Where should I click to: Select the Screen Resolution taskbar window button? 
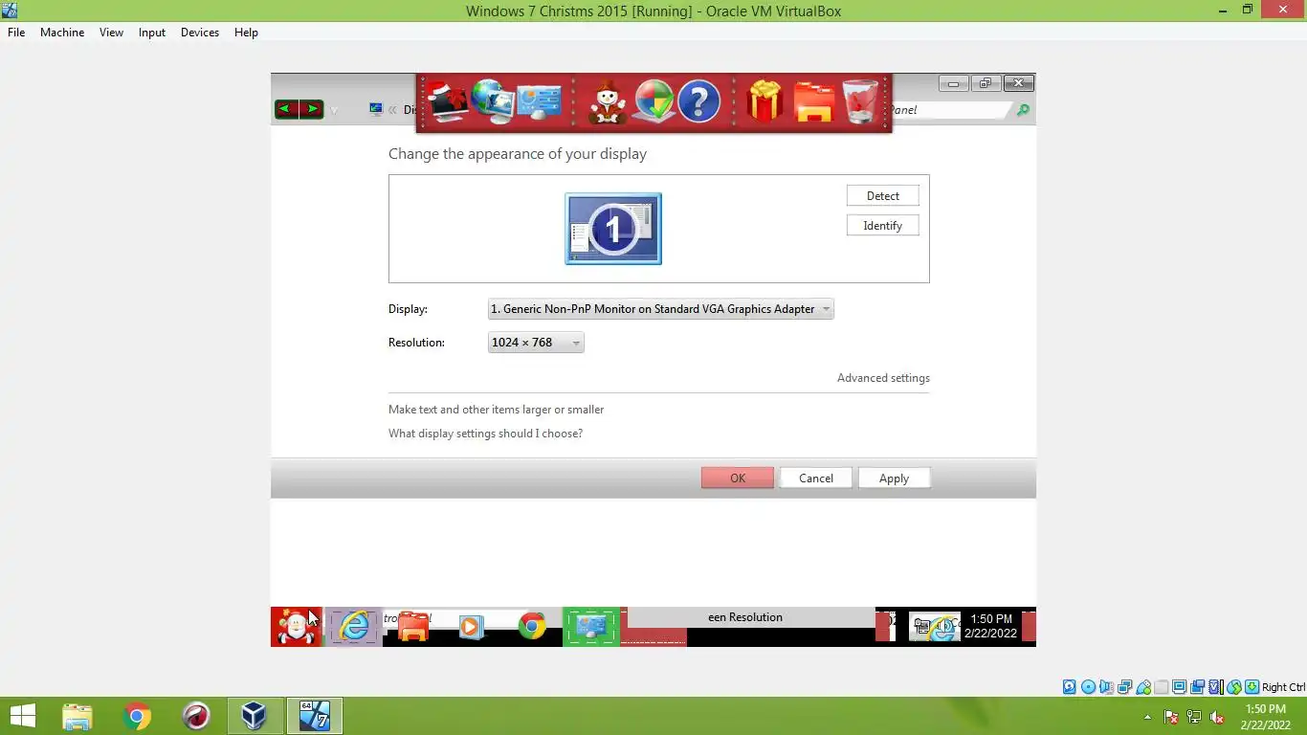751,617
